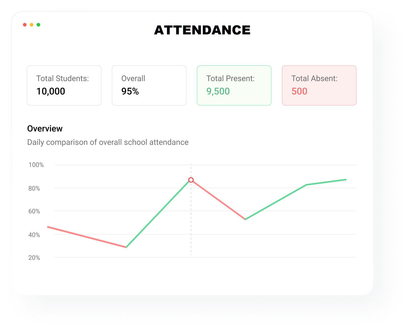Click the red circle marker on chart

pyautogui.click(x=191, y=180)
